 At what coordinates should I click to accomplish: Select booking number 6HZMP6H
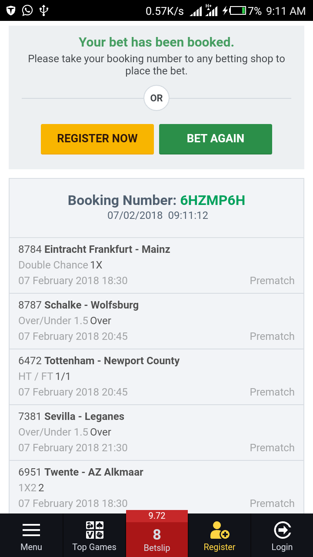(213, 201)
